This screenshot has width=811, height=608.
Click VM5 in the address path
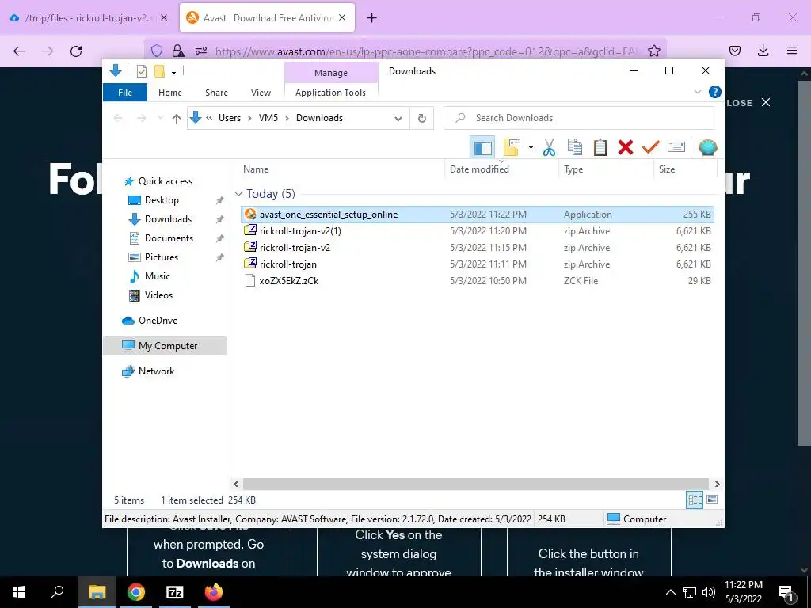(268, 118)
